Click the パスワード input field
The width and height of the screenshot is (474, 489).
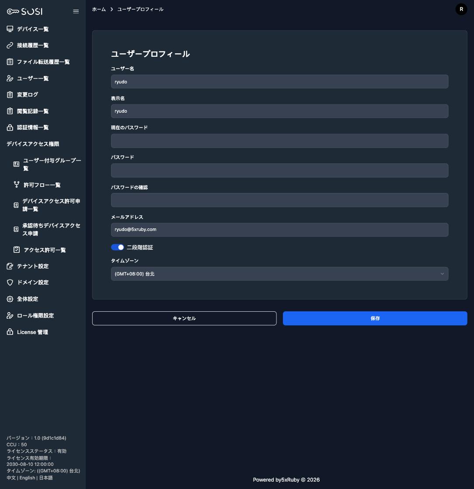pyautogui.click(x=279, y=170)
